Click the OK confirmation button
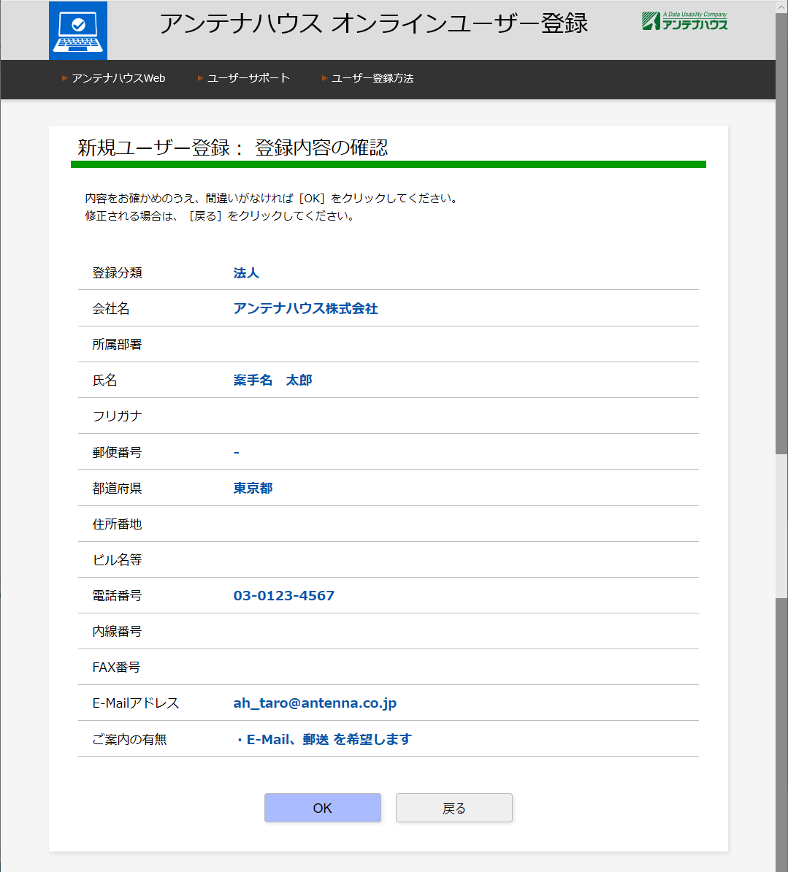This screenshot has height=872, width=788. point(322,808)
